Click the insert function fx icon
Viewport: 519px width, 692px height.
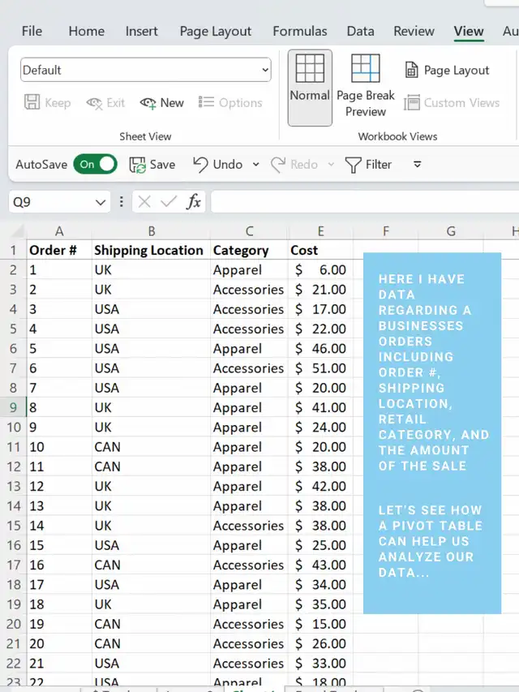194,202
